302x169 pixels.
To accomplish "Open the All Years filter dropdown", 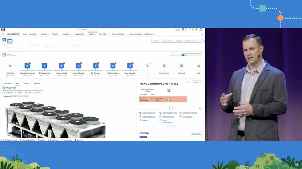I will 192,55.
